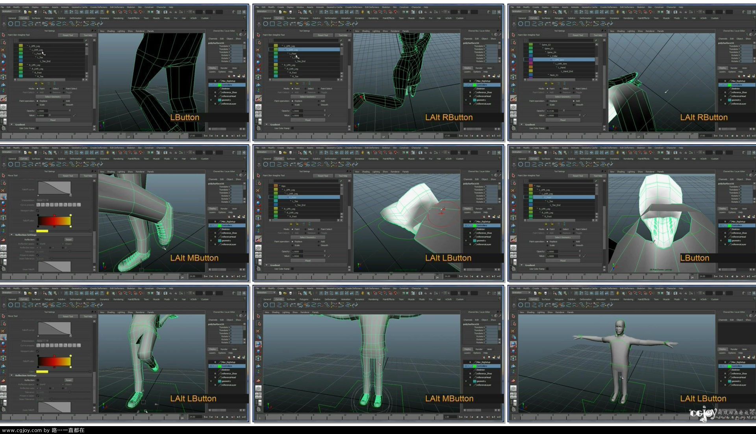This screenshot has height=434, width=756.
Task: Select L_UPR_Arm joint in Spine_02 influence list
Action: (558, 60)
